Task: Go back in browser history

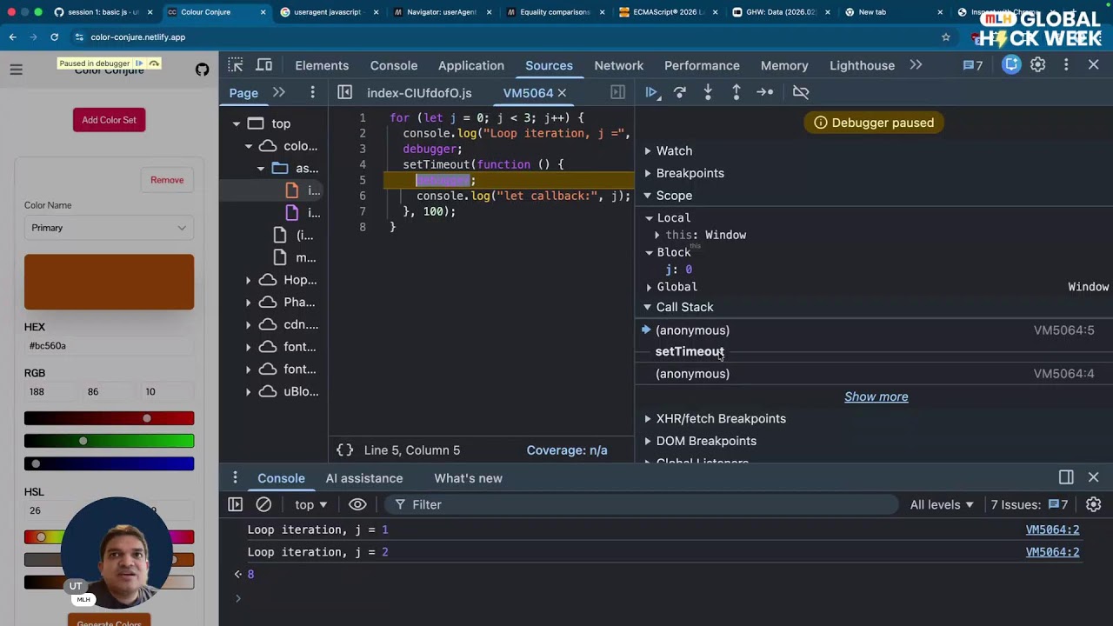Action: pyautogui.click(x=12, y=37)
